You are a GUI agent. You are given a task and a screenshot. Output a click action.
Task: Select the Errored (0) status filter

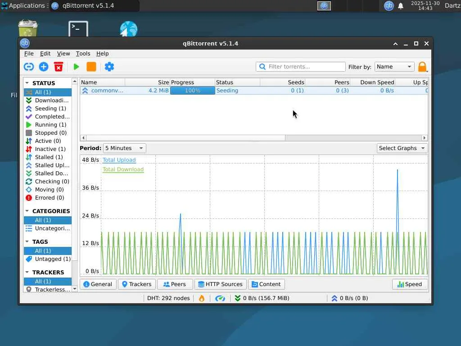[48, 198]
